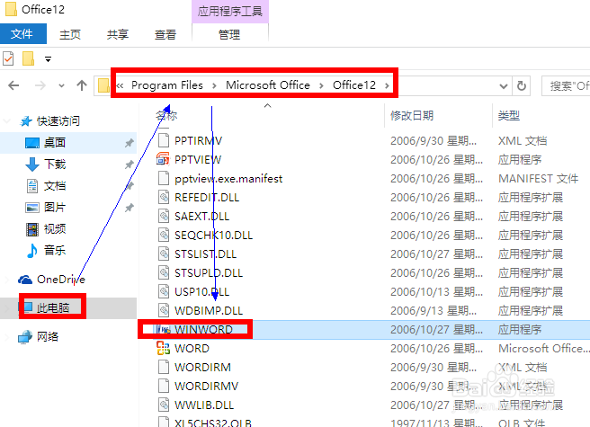590x427 pixels.
Task: Expand the chevron after Microsoft Office
Action: (x=321, y=86)
